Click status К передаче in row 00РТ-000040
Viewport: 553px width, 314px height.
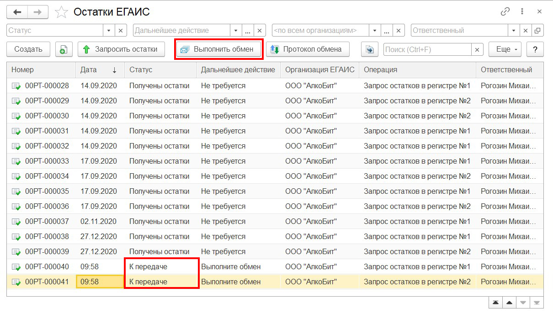(148, 266)
